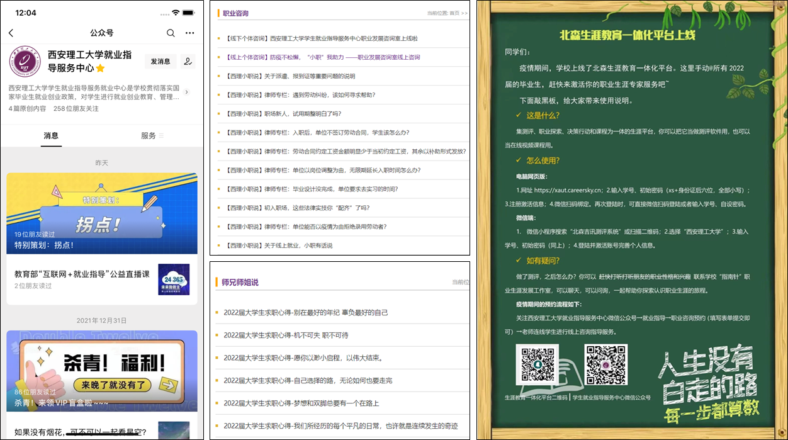Click the 如有疑问？ poster heading
This screenshot has height=440, width=788.
543,261
